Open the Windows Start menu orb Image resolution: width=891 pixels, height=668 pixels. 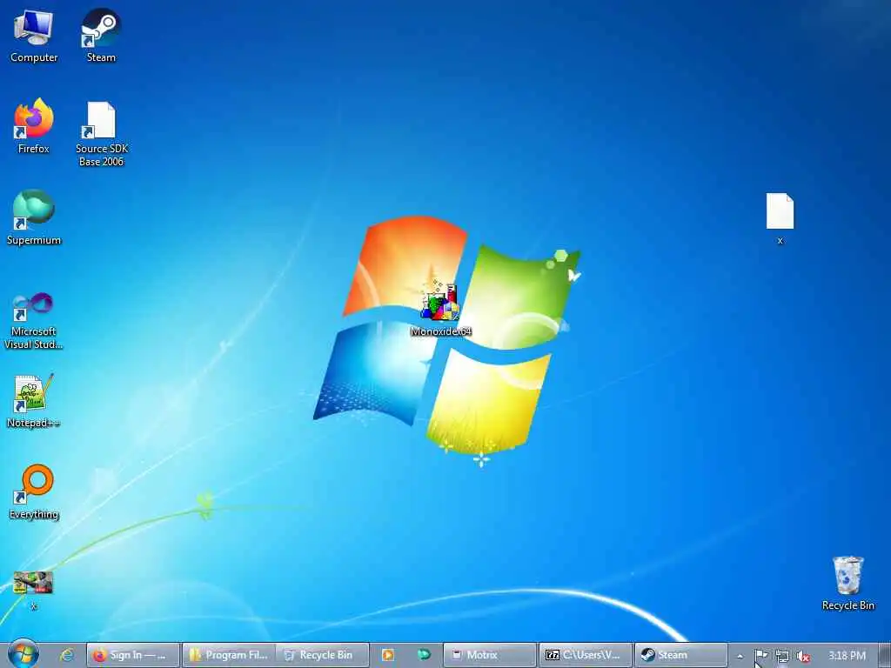[x=23, y=654]
